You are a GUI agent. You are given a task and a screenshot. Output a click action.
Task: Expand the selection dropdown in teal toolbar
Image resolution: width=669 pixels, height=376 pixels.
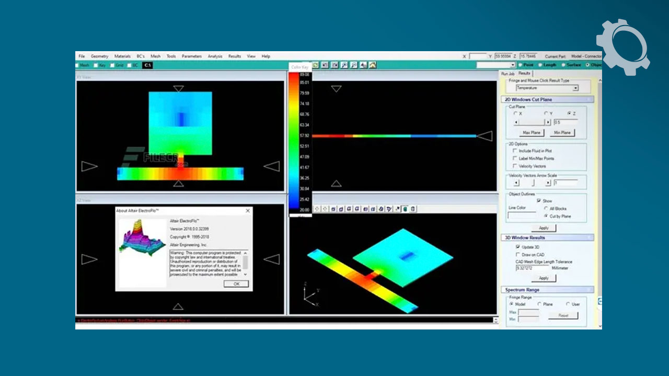tap(513, 65)
